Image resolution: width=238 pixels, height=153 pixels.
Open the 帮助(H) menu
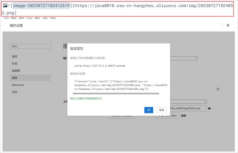(x=53, y=18)
